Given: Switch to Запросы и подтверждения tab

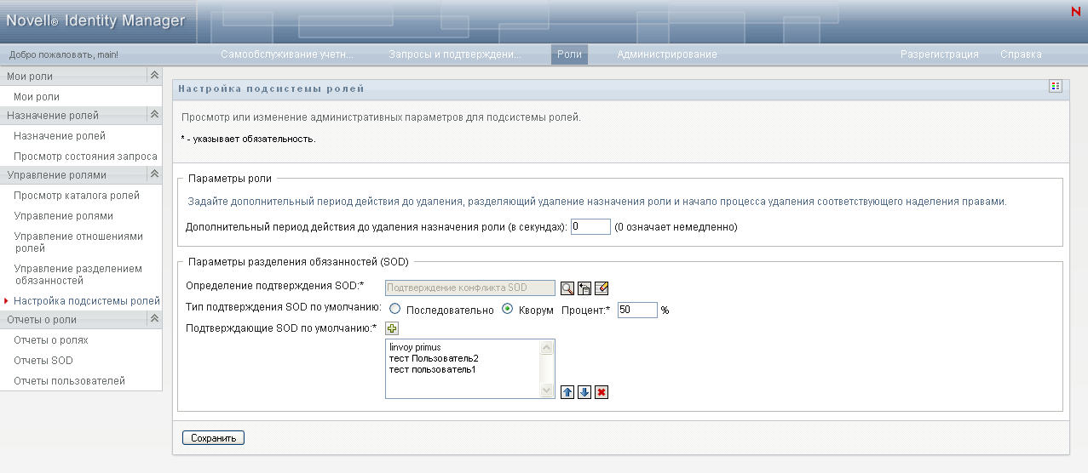Looking at the screenshot, I should (455, 54).
